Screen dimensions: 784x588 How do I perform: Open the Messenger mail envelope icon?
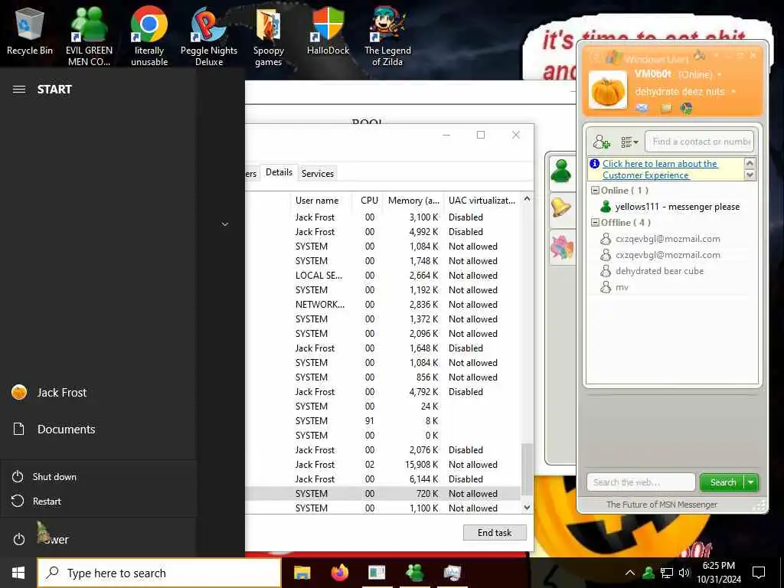(x=642, y=107)
